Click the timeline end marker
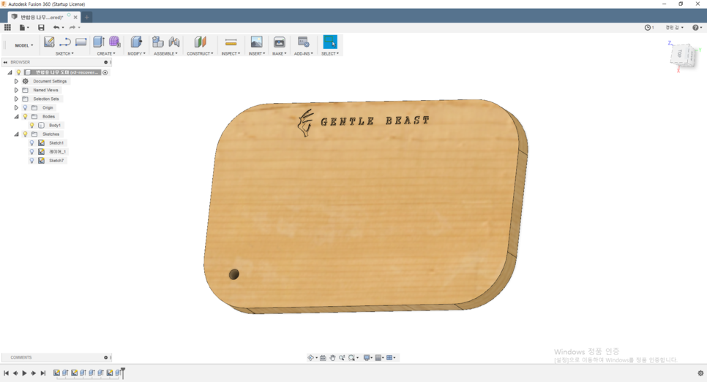This screenshot has height=382, width=707. click(123, 373)
